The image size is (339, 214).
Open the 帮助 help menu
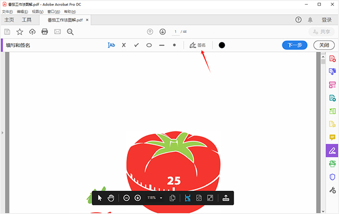(70, 12)
